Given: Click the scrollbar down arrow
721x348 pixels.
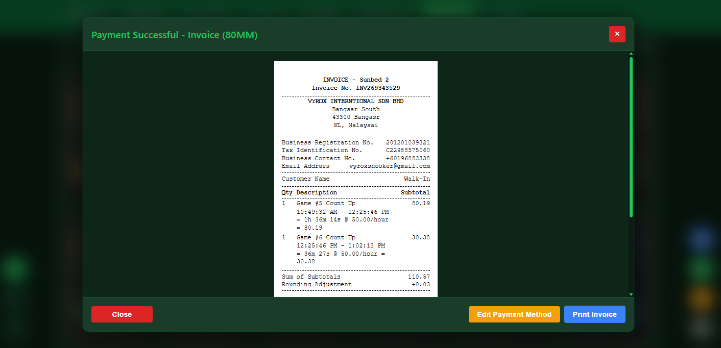Looking at the screenshot, I should [x=631, y=294].
